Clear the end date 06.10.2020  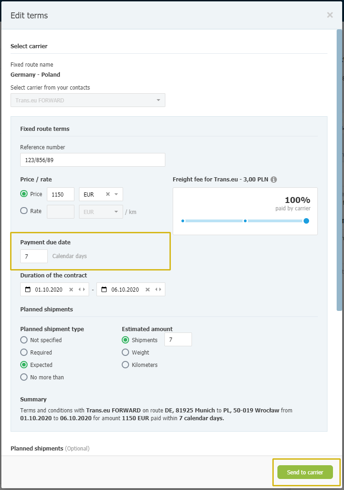[147, 289]
